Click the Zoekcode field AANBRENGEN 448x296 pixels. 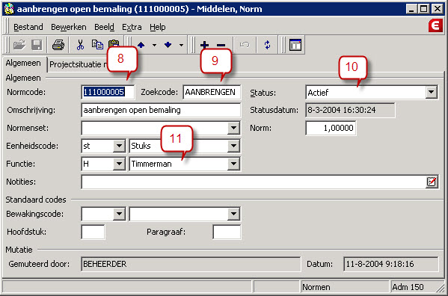tap(212, 92)
